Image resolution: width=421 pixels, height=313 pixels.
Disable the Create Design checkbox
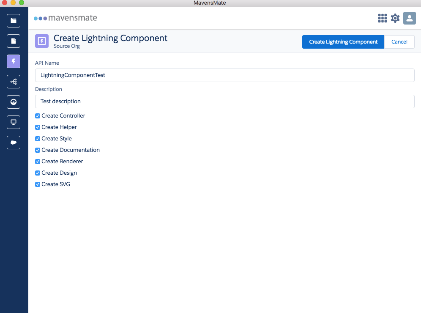point(38,173)
